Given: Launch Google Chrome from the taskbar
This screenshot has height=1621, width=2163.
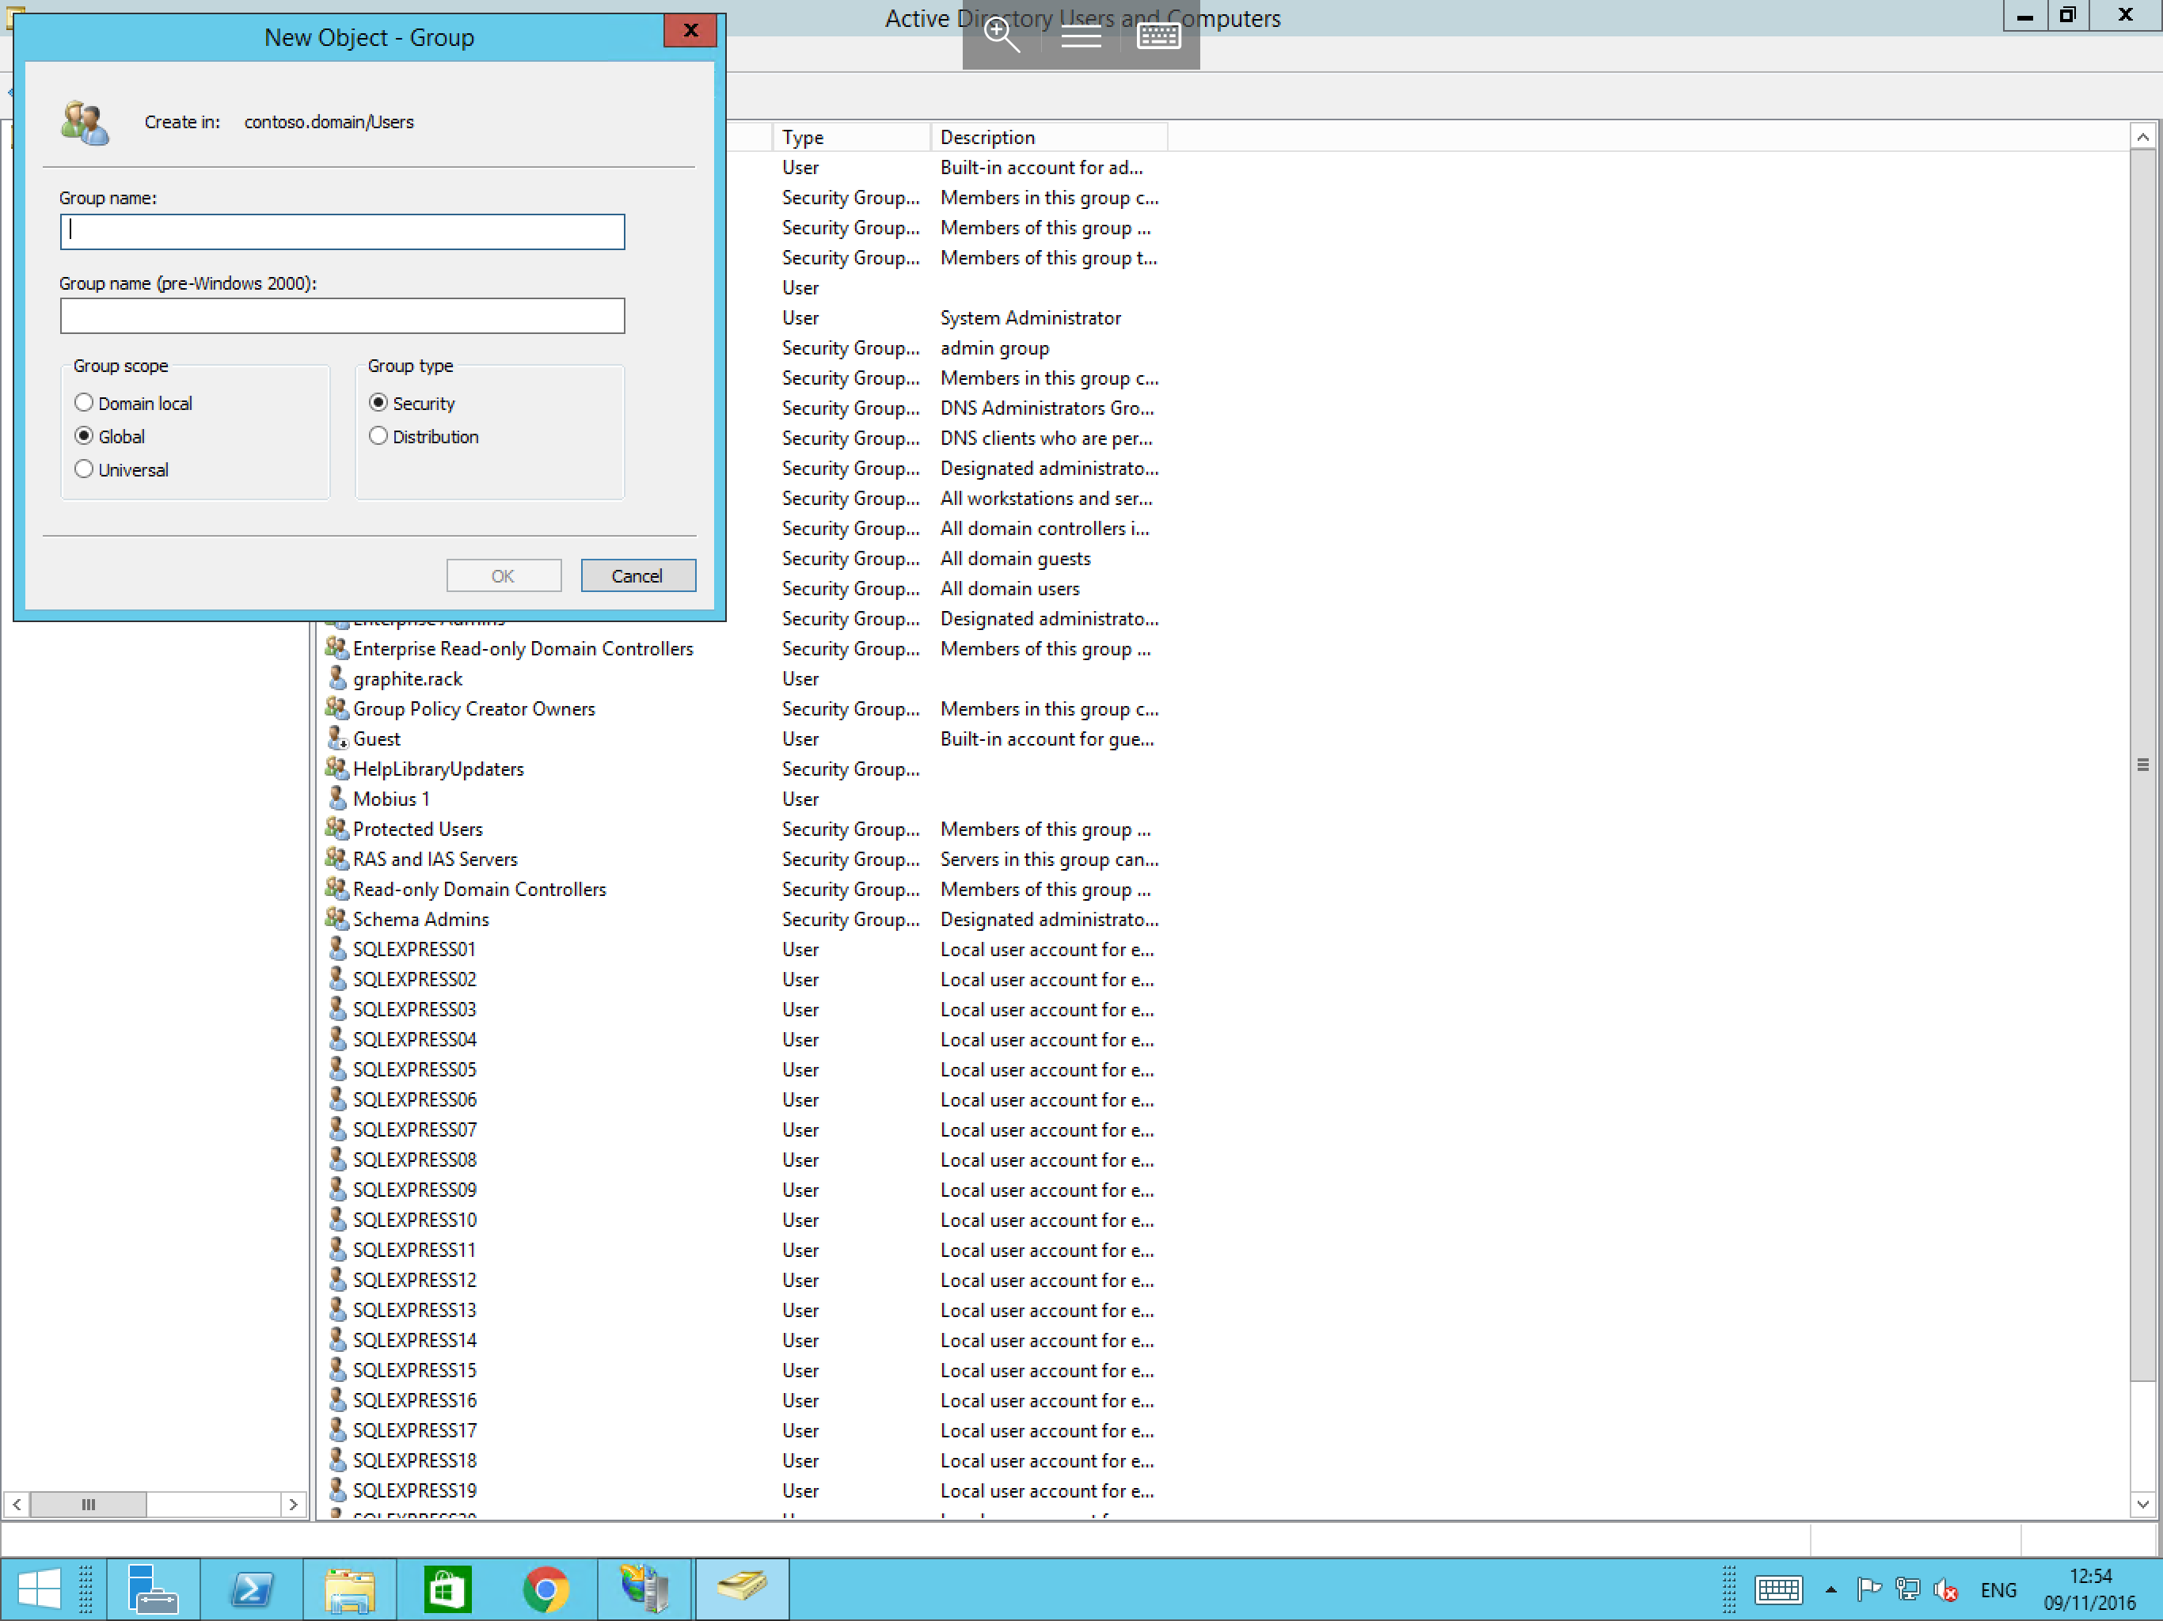Looking at the screenshot, I should click(x=546, y=1589).
